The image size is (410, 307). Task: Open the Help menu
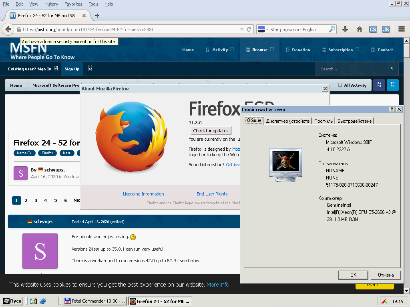click(109, 4)
